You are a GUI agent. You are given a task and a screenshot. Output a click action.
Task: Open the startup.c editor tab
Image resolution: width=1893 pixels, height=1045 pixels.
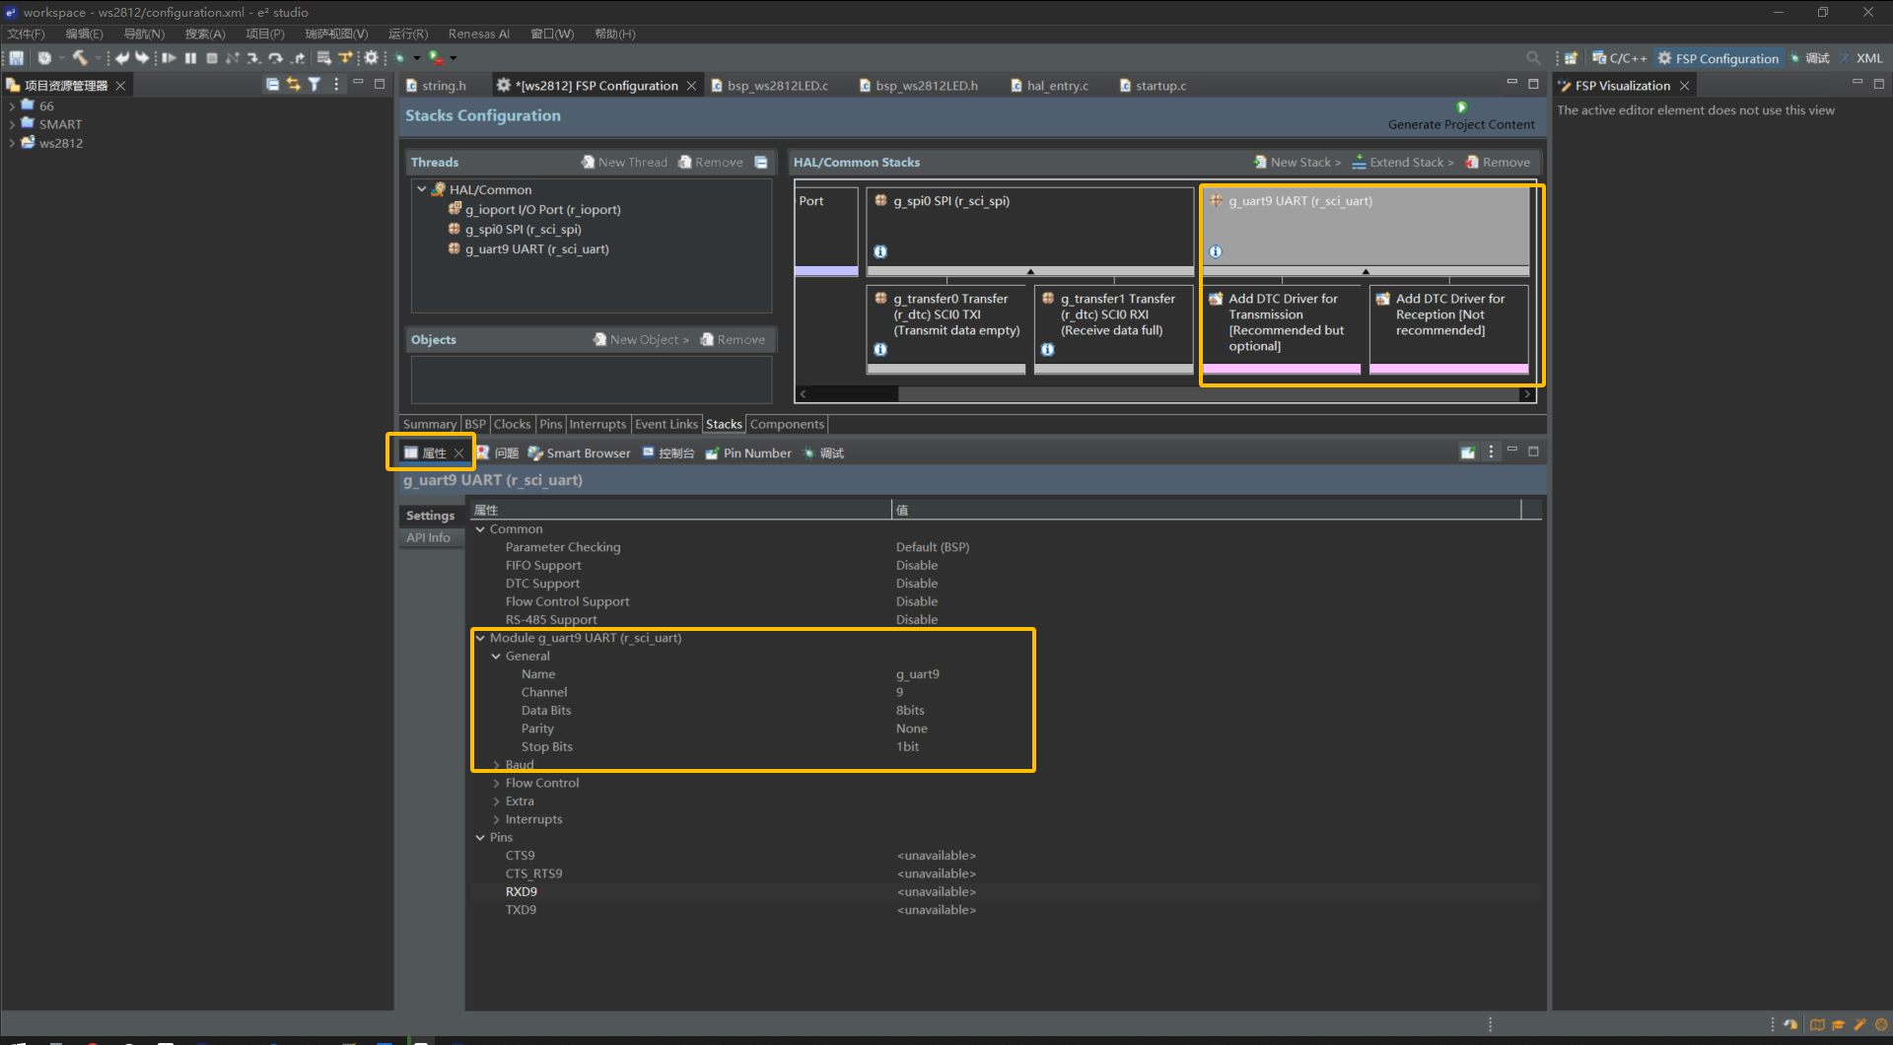point(1153,86)
